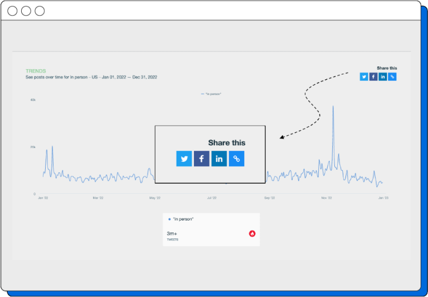Click the large LinkedIn share icon in the callout
428x297 pixels.
219,159
